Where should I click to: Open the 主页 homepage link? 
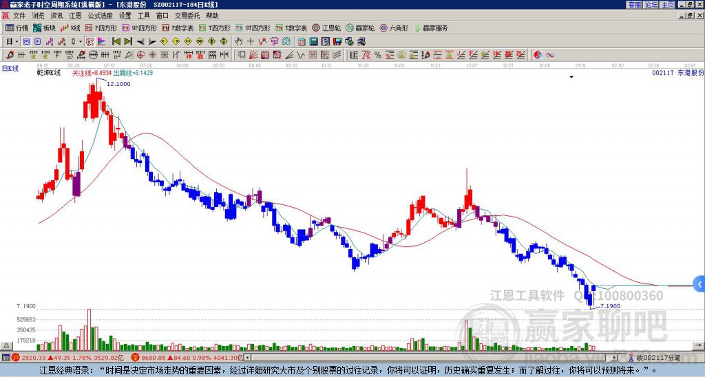(x=668, y=5)
